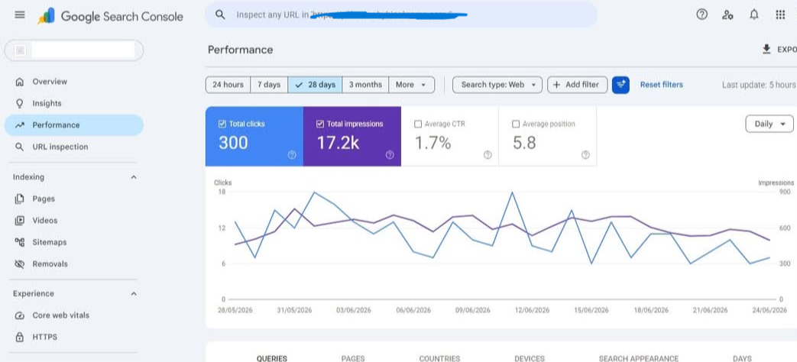Click the plus icon in Add filter
797x362 pixels.
click(556, 85)
